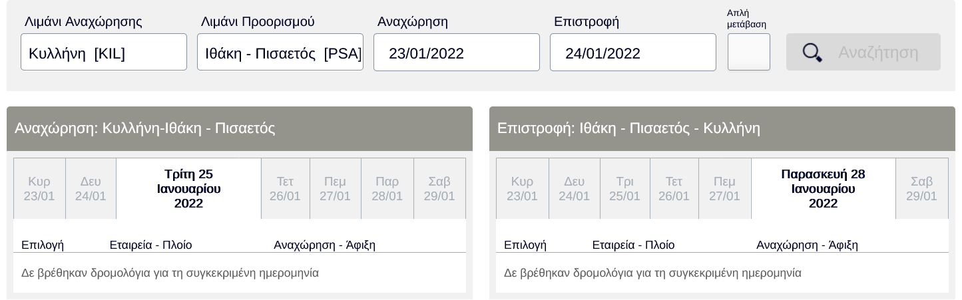Select departure tab Τετ 26/01

(x=285, y=189)
